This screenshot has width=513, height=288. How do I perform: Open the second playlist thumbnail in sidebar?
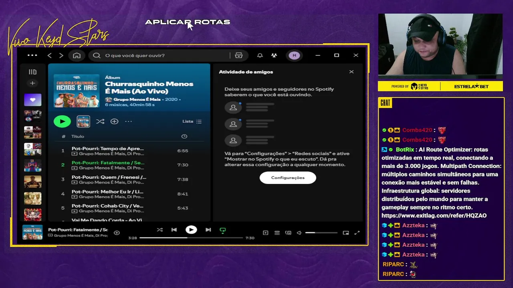(x=32, y=116)
